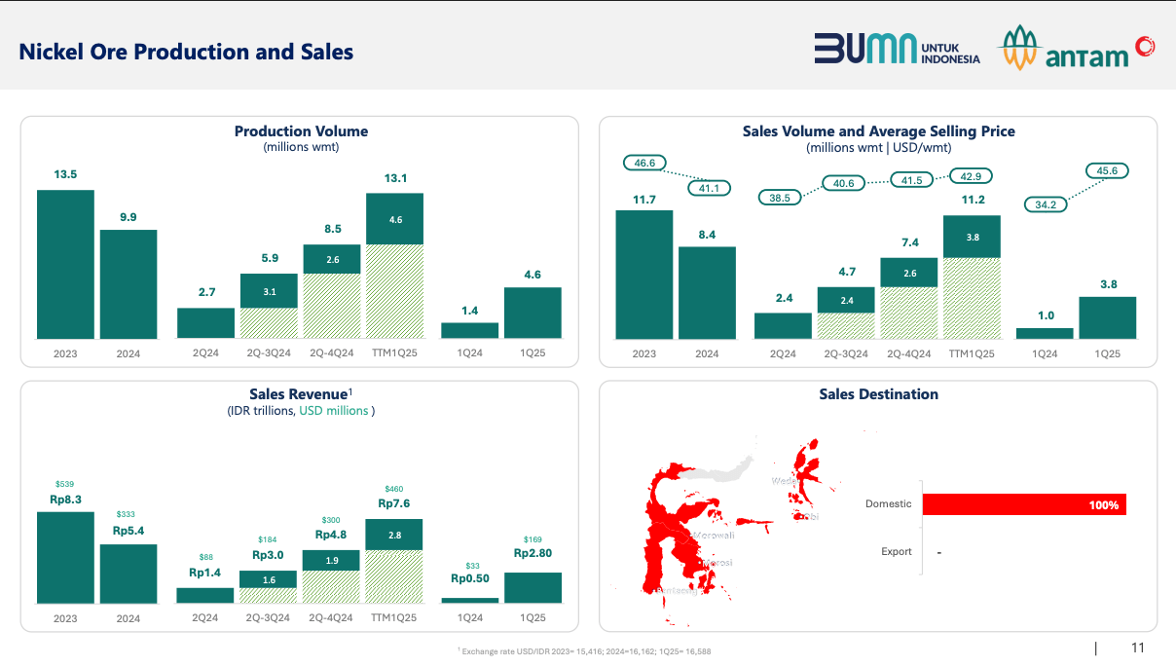Click the green USD millions legend text
This screenshot has height=667, width=1176.
click(x=333, y=411)
